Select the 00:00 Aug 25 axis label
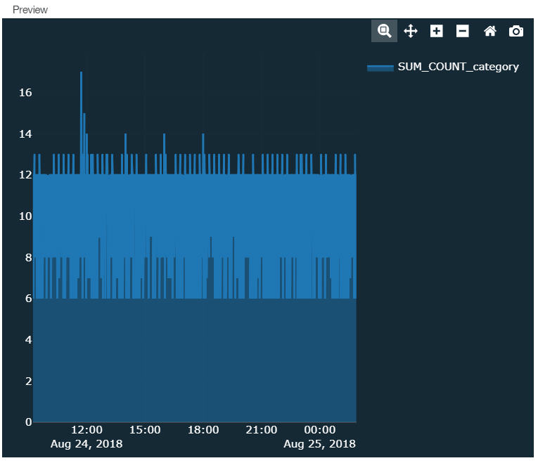The width and height of the screenshot is (538, 463). 319,436
